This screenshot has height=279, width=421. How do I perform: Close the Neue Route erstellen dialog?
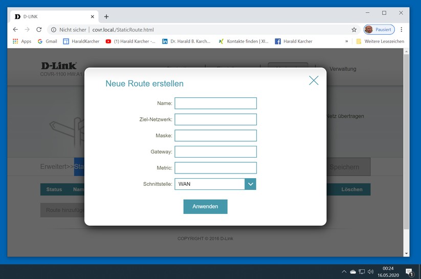click(314, 80)
